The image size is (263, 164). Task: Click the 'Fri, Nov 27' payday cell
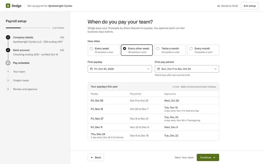point(97,118)
